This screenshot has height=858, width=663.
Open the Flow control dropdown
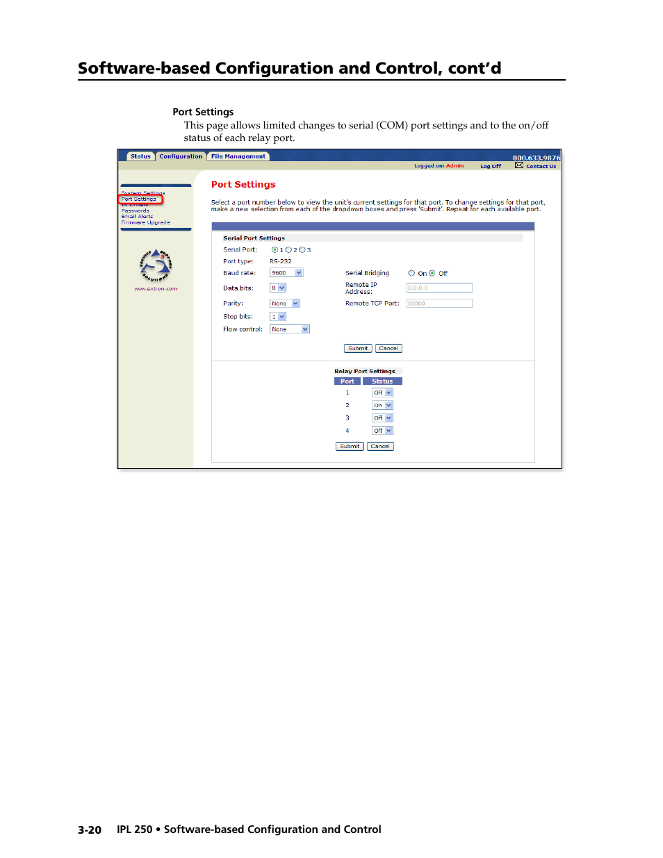click(x=289, y=329)
